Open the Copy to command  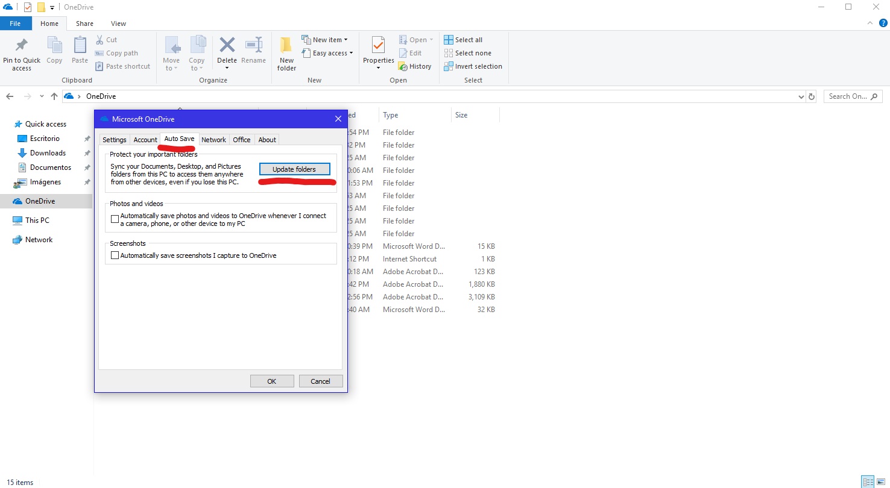197,54
